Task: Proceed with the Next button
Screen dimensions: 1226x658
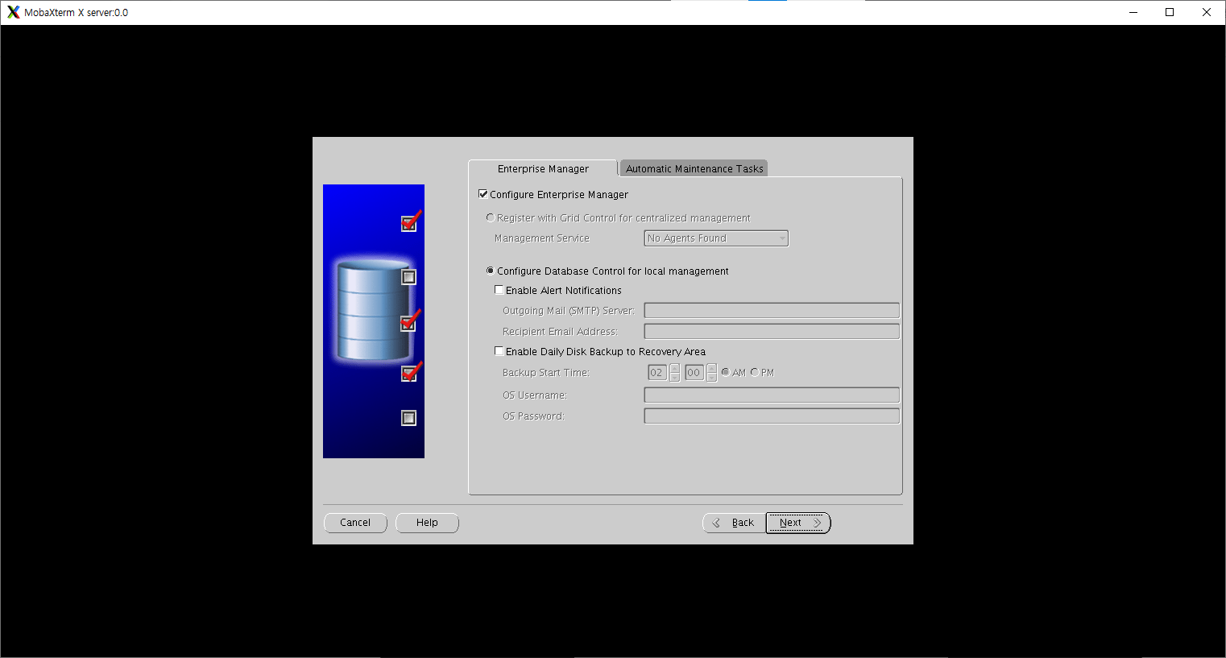Action: 798,523
